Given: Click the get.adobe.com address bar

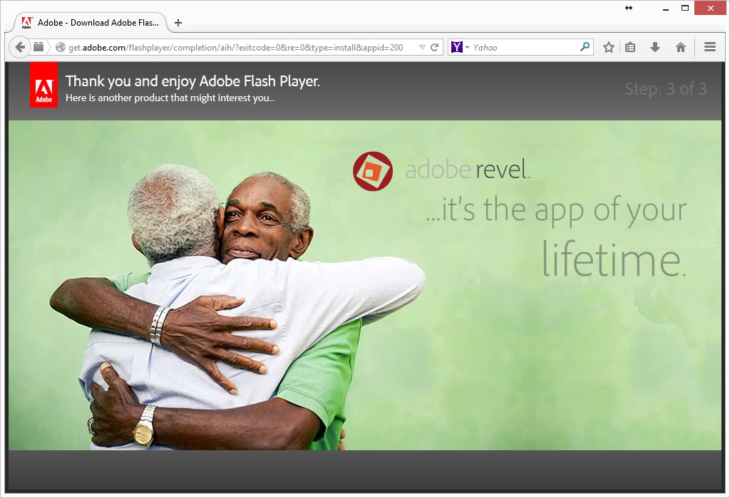Looking at the screenshot, I should [235, 48].
